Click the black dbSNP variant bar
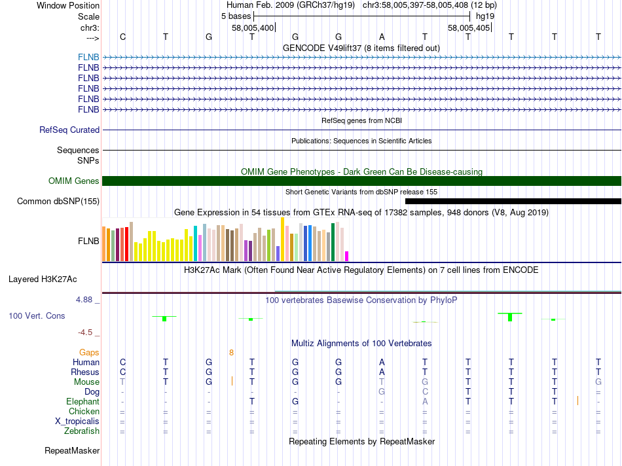622x466 pixels. coord(513,202)
